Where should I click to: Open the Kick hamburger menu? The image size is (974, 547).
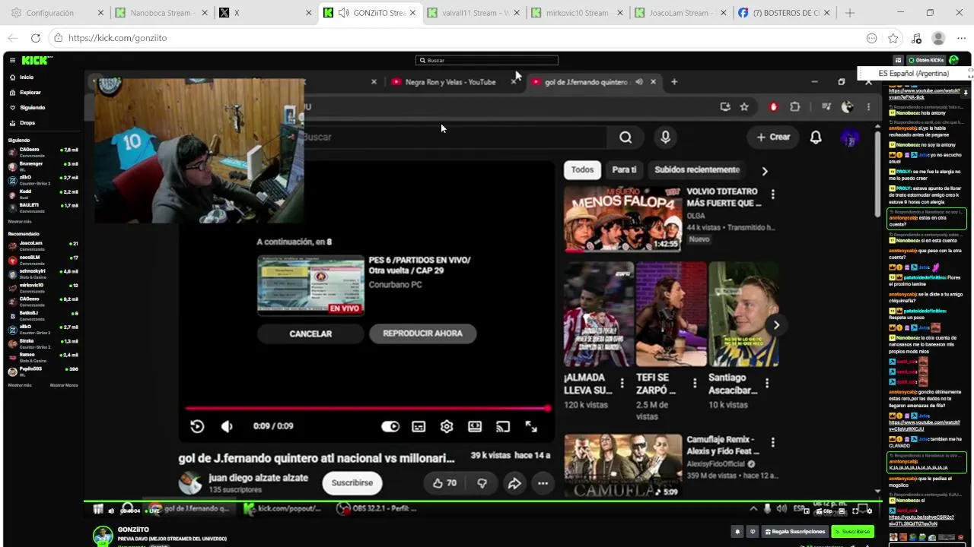12,60
